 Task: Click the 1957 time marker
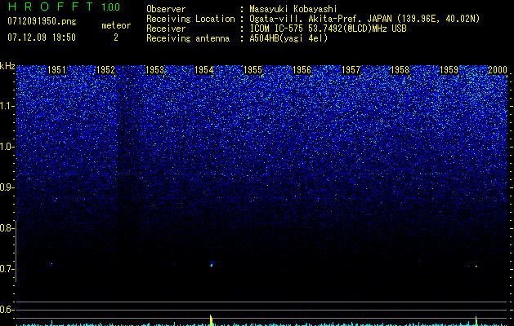coord(351,70)
